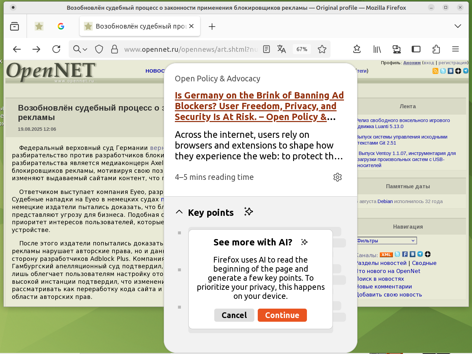
Task: Open the Extensions puzzle icon
Action: pyautogui.click(x=436, y=49)
